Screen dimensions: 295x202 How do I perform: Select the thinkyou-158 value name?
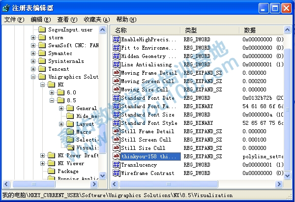(150, 156)
